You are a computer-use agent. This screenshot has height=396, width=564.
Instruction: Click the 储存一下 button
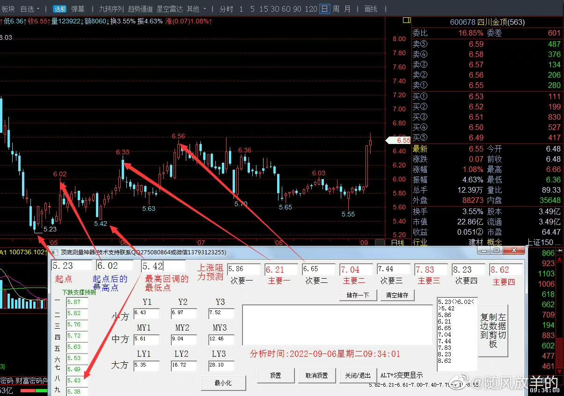358,295
